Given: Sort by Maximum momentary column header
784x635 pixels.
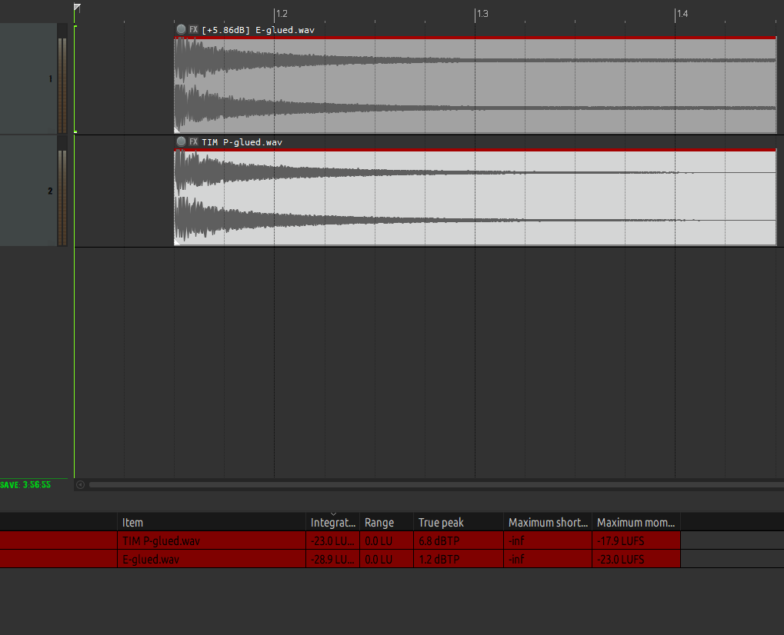Looking at the screenshot, I should click(636, 523).
